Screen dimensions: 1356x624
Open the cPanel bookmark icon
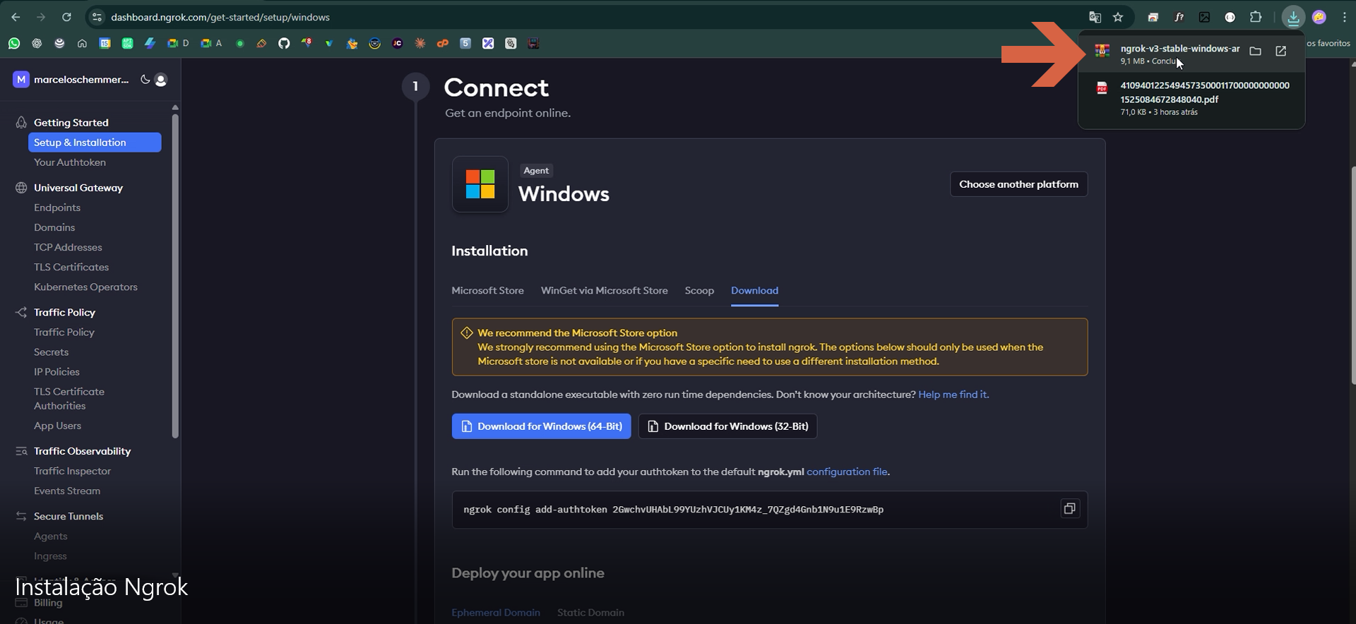(x=443, y=43)
